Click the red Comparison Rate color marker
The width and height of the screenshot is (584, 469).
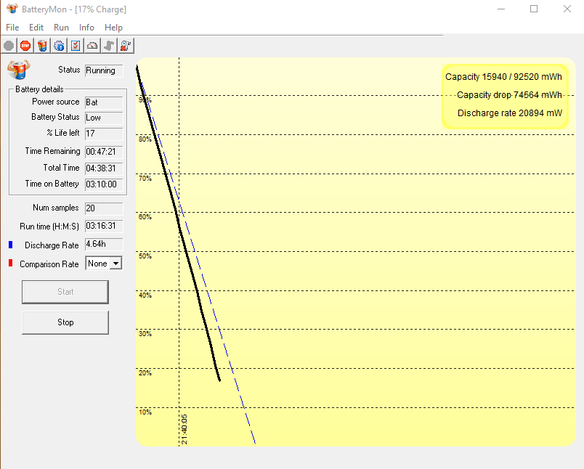click(10, 264)
